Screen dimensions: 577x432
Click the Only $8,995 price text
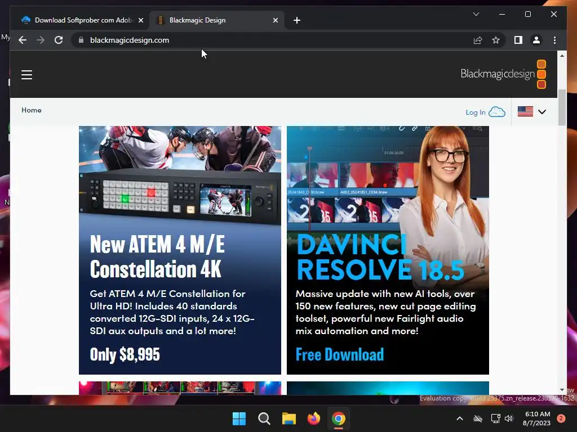(125, 354)
